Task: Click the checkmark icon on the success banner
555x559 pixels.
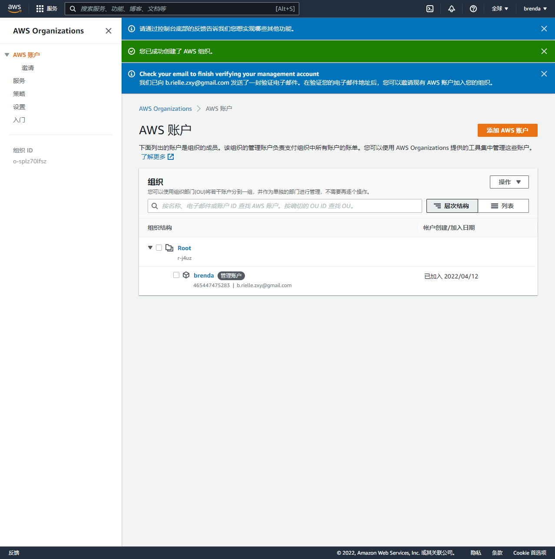Action: pos(132,51)
